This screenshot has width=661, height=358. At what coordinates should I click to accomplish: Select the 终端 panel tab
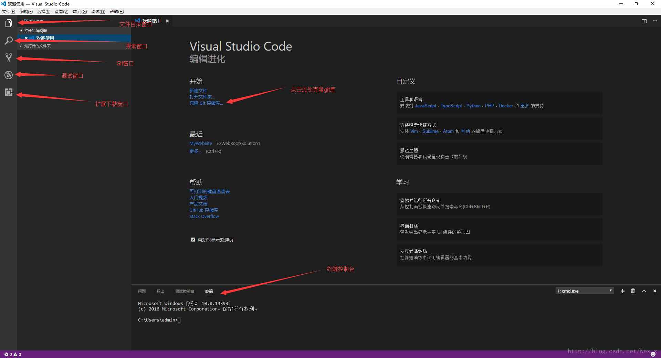[x=209, y=291]
